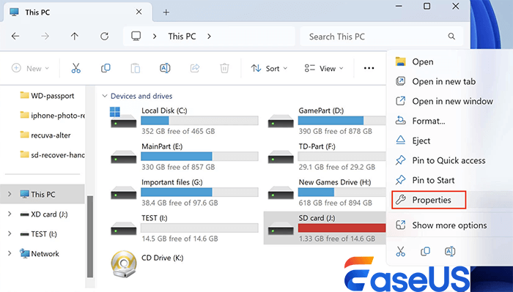Select the CD Drive (K:) disc icon

124,264
